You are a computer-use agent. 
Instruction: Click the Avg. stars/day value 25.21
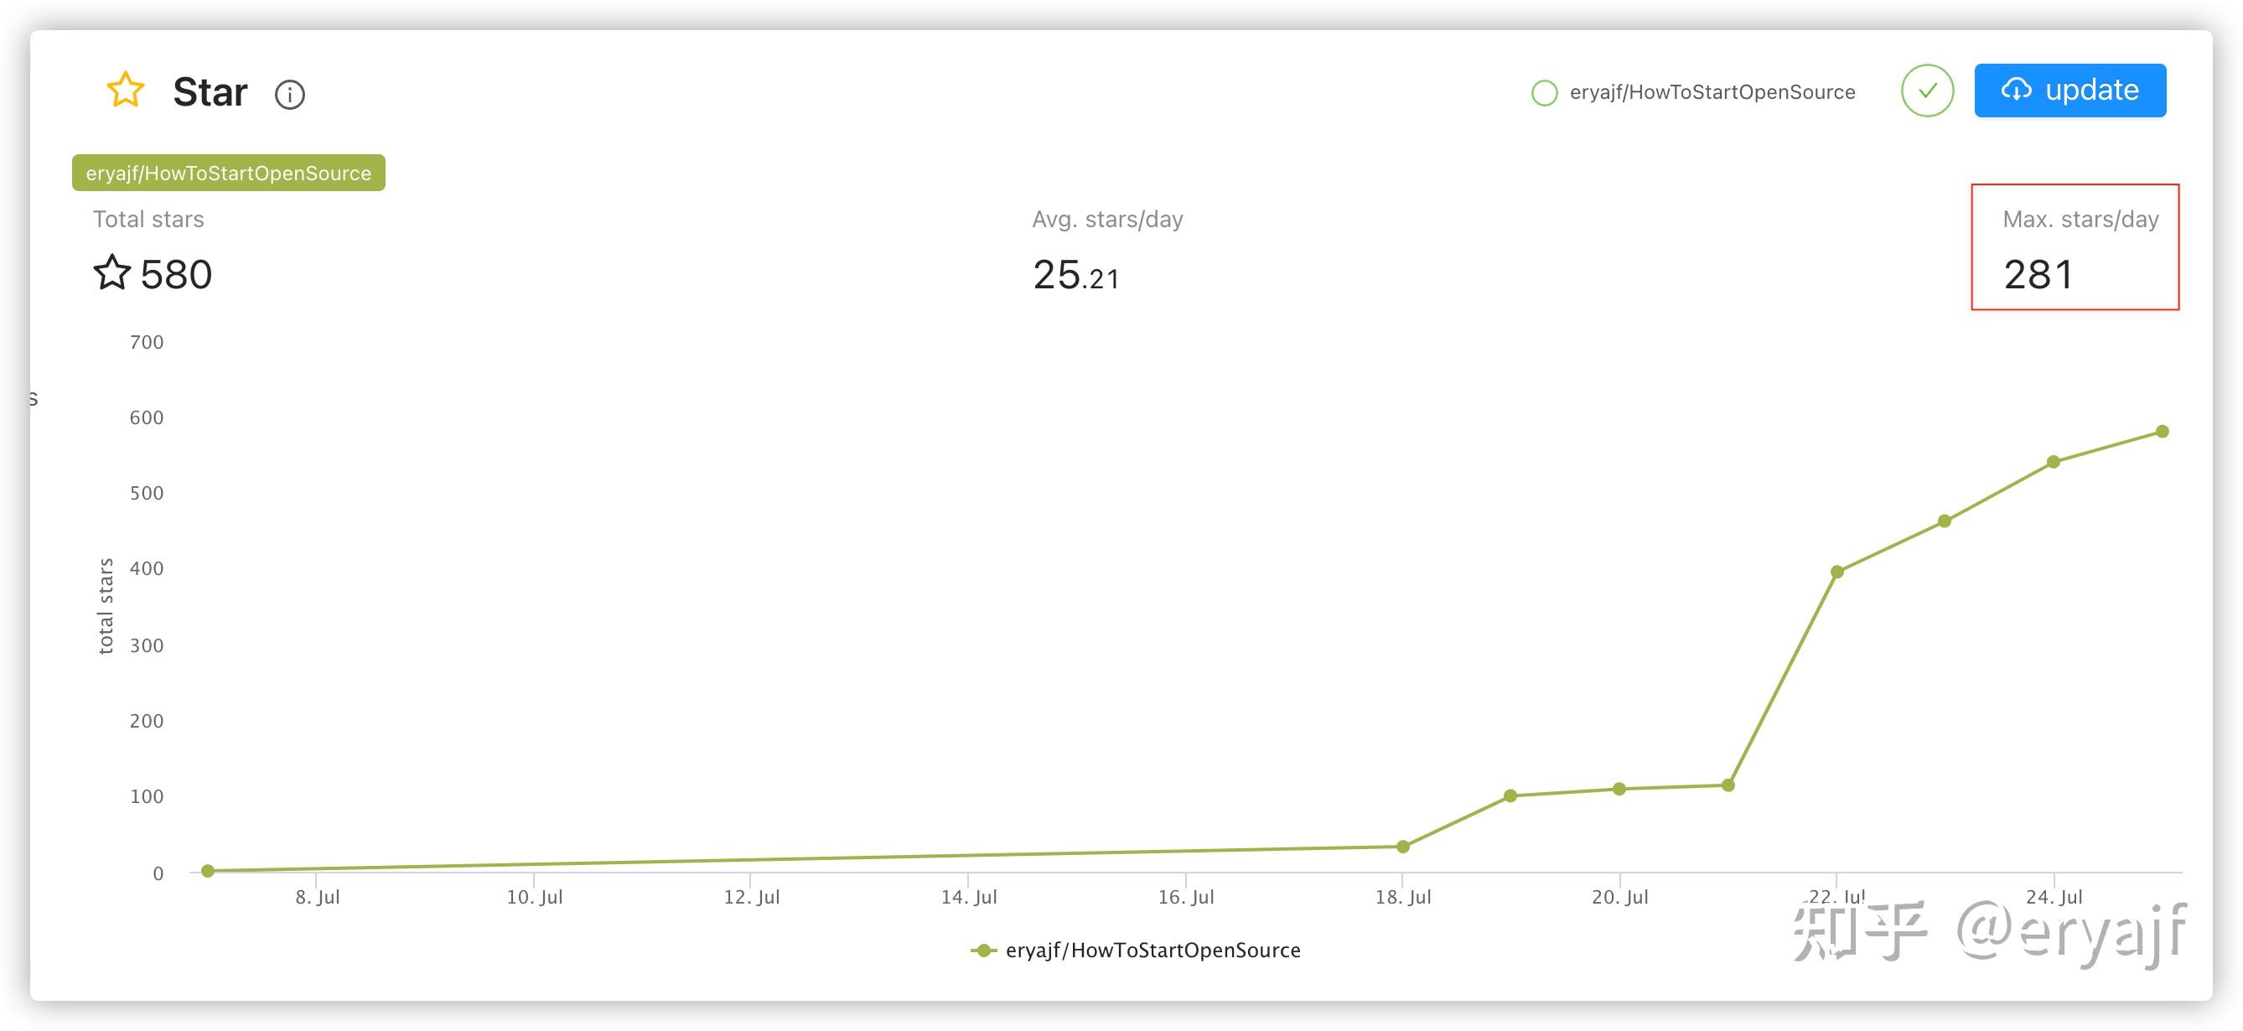click(1075, 275)
